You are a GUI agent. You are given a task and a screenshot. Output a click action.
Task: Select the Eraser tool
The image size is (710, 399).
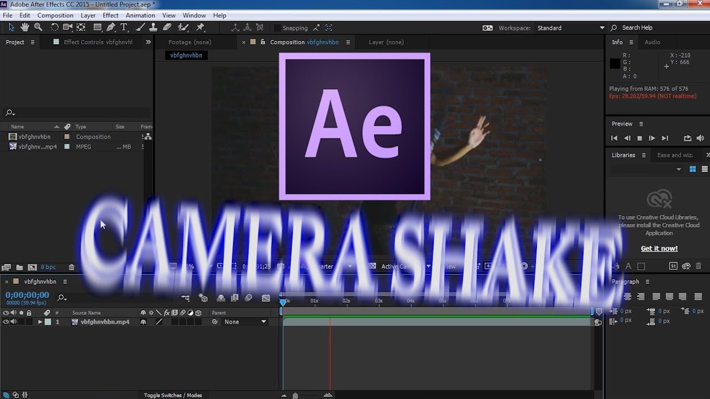(167, 27)
